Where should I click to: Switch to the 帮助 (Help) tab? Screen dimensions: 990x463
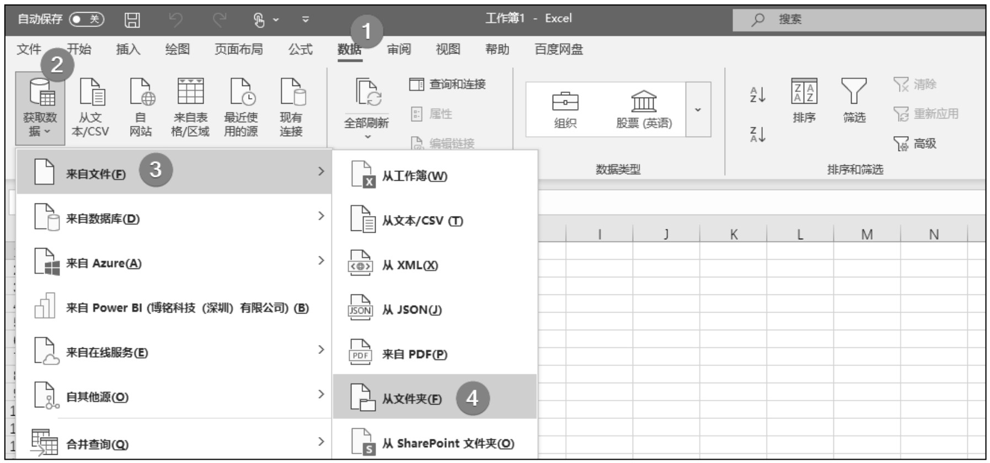(497, 49)
